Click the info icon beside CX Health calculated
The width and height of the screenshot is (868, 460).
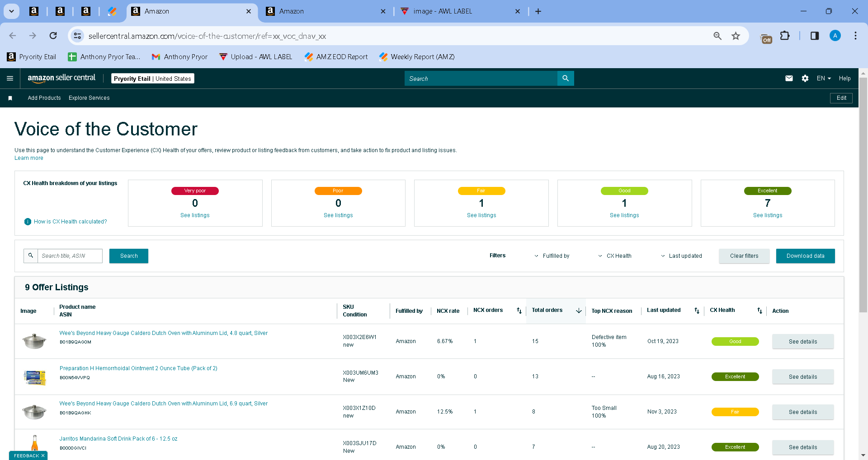[28, 222]
